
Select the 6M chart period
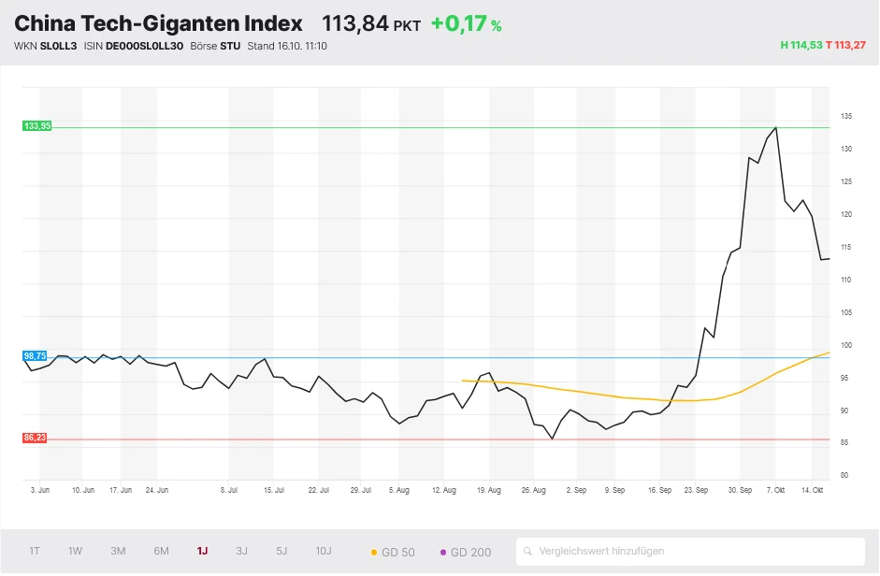160,552
